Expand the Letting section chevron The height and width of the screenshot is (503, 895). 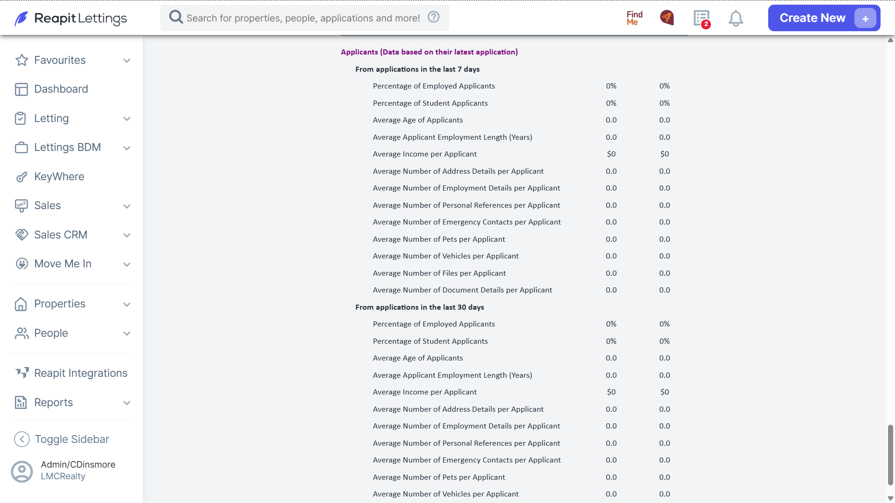[127, 119]
